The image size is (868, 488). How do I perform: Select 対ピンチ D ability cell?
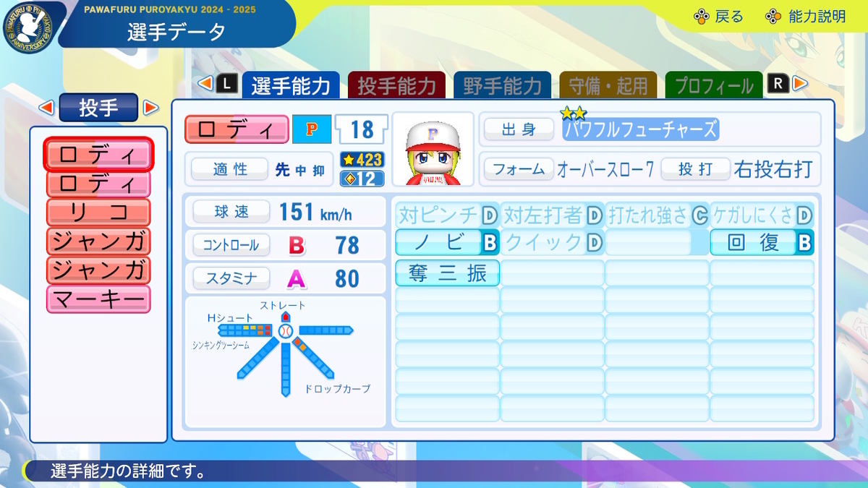coord(447,215)
